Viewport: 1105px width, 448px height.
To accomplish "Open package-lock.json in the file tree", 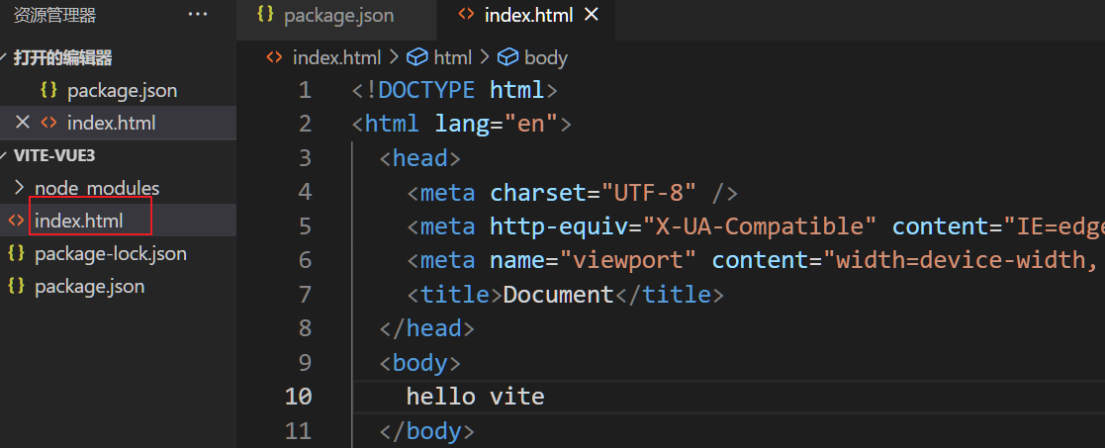I will pyautogui.click(x=110, y=253).
